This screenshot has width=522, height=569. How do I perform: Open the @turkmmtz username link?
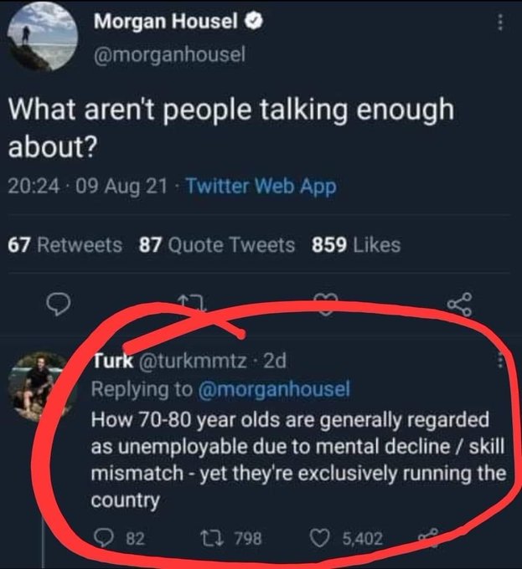(x=193, y=361)
